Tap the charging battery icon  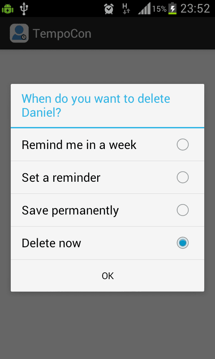click(172, 9)
